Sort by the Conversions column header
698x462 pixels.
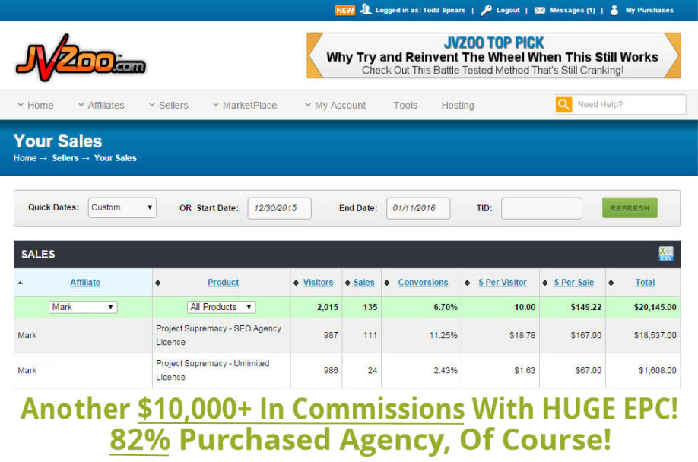pos(423,283)
